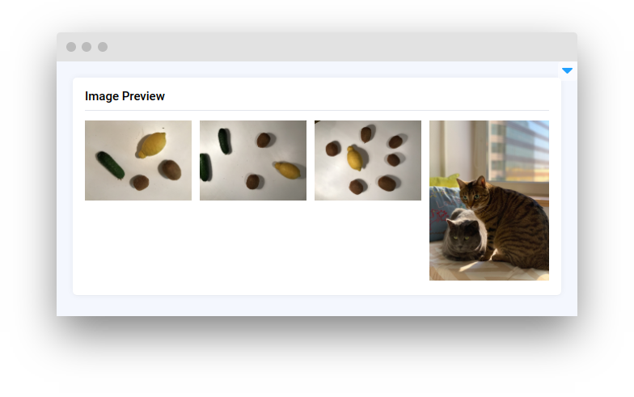Click the third gray window dot
634x397 pixels.
pos(103,47)
